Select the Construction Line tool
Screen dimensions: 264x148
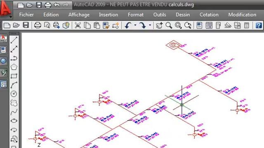[14, 49]
